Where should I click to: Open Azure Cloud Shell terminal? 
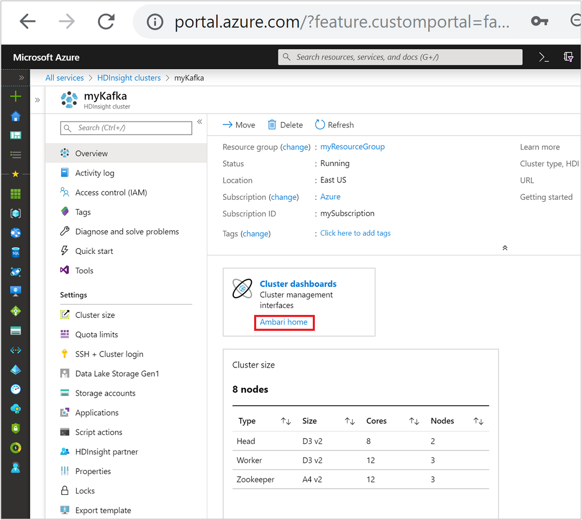coord(544,57)
